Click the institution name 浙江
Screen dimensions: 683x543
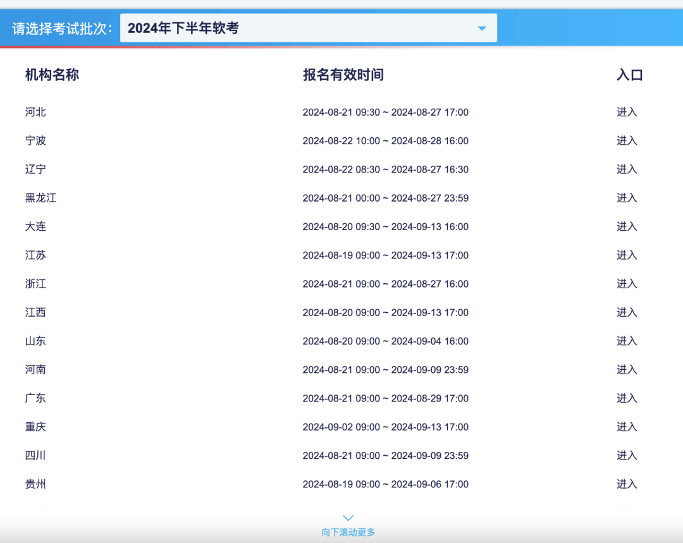35,284
